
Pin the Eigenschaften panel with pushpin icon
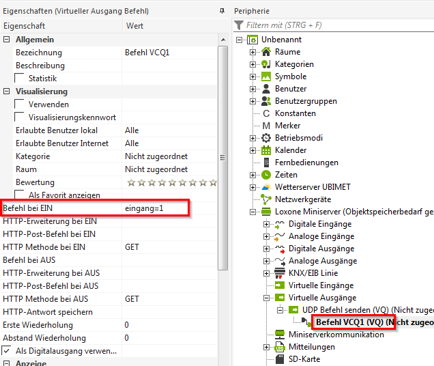[x=222, y=12]
